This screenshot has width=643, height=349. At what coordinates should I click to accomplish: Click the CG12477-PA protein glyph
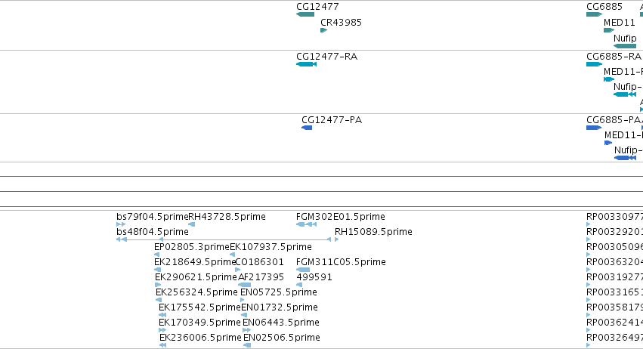point(307,128)
